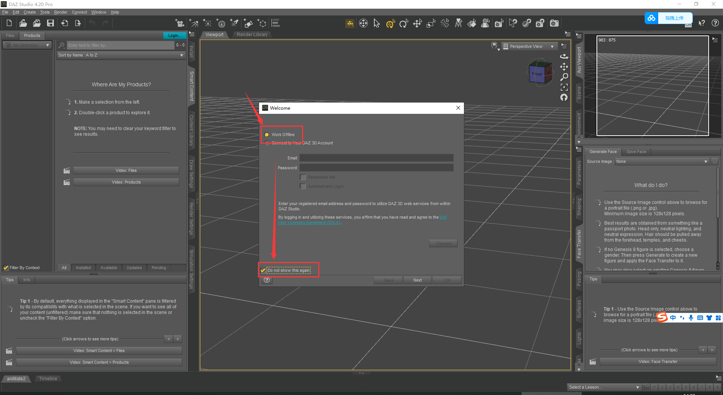Click the Render camera icon
Image resolution: width=723 pixels, height=395 pixels.
[554, 23]
